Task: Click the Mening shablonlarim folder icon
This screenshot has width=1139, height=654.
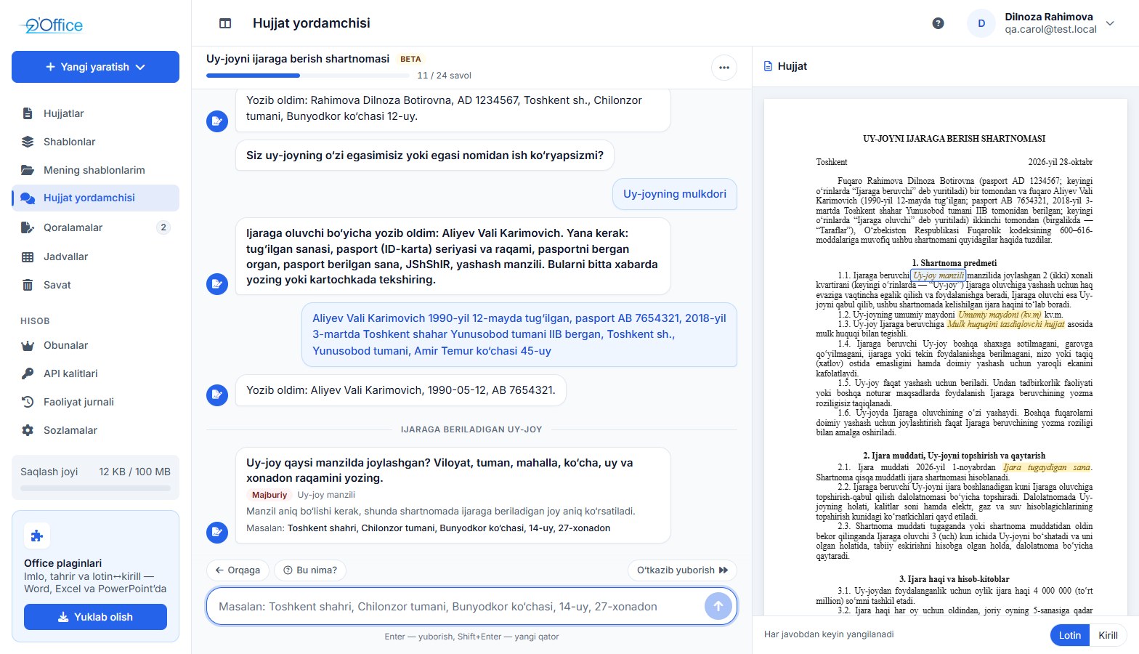Action: coord(28,170)
